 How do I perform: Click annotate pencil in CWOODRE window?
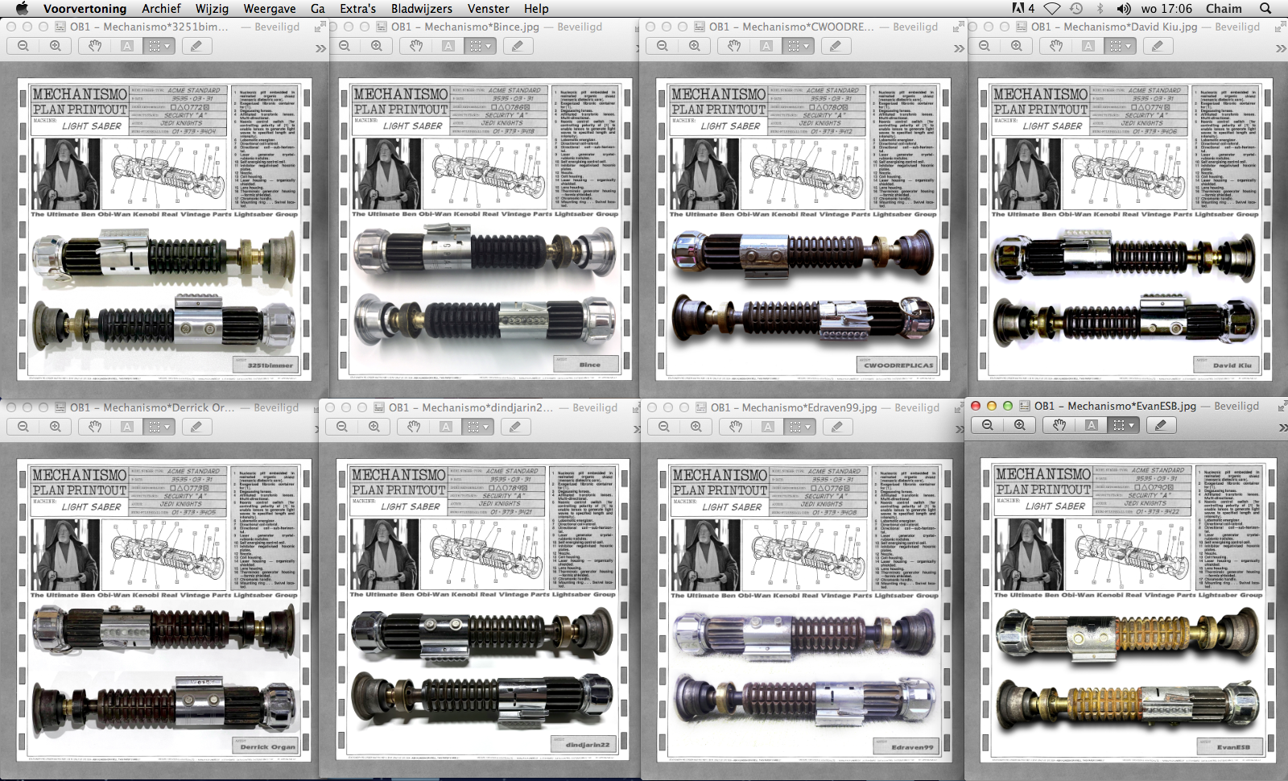[835, 46]
